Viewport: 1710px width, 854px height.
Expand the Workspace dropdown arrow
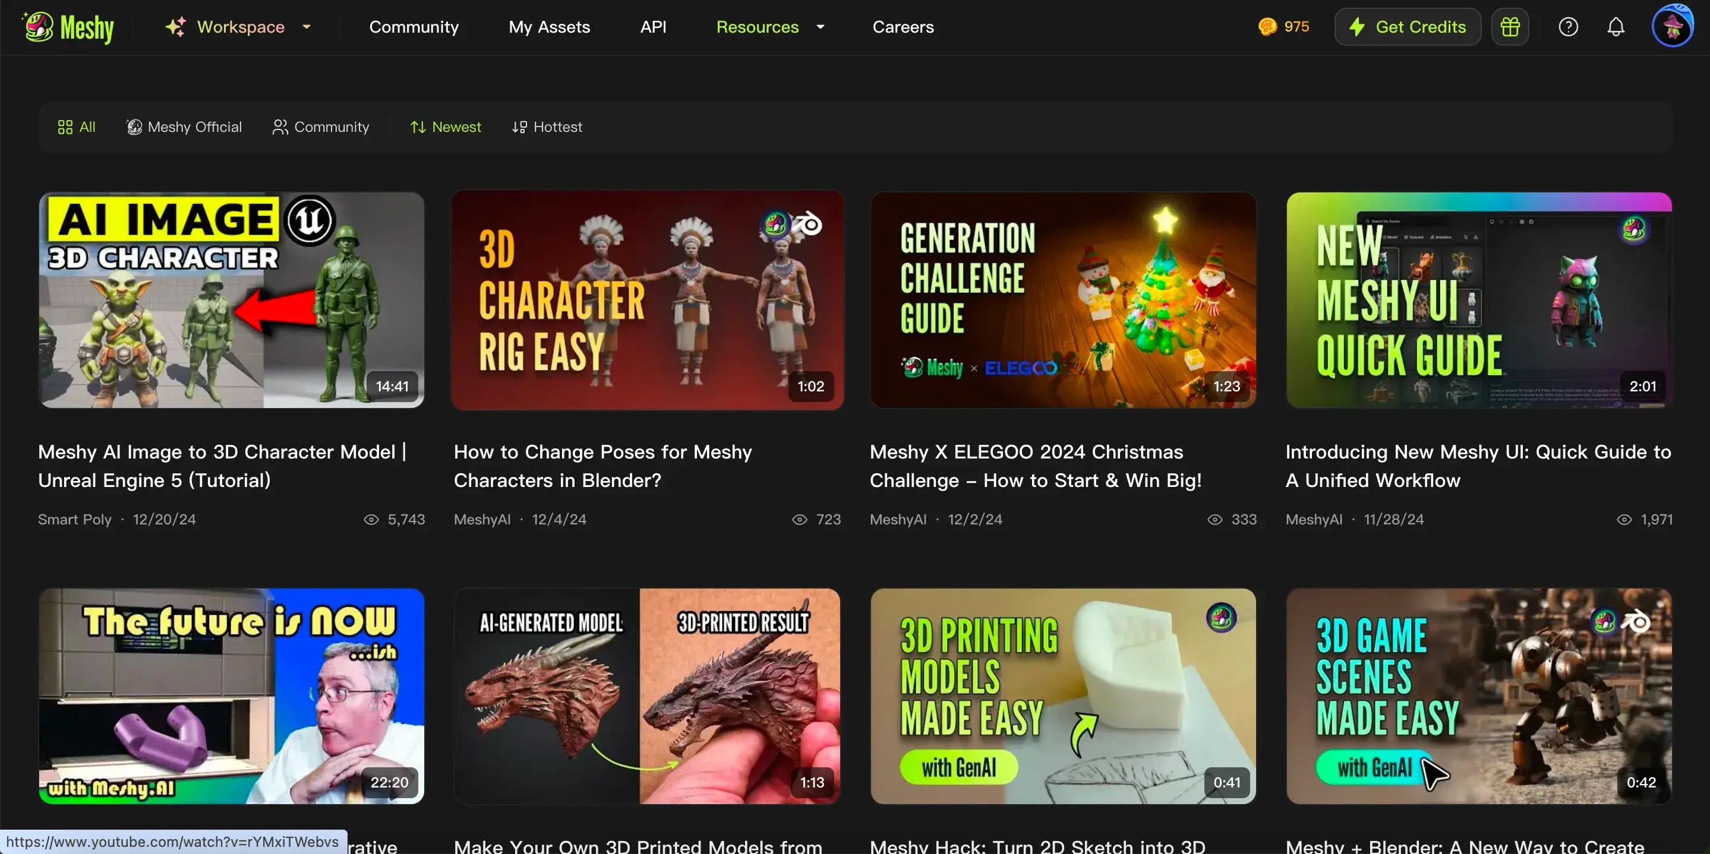point(306,27)
